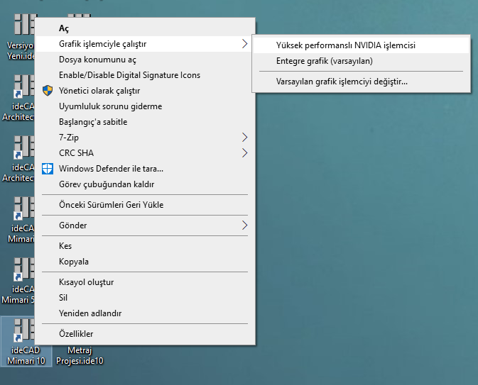Choose Kopyala from the context menu
This screenshot has width=478, height=385.
point(145,262)
